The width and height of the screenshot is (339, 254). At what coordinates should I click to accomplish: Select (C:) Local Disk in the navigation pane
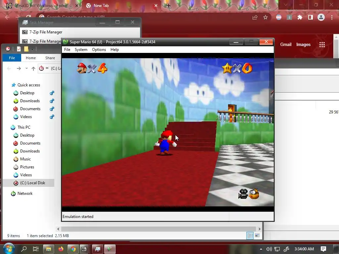coord(28,183)
